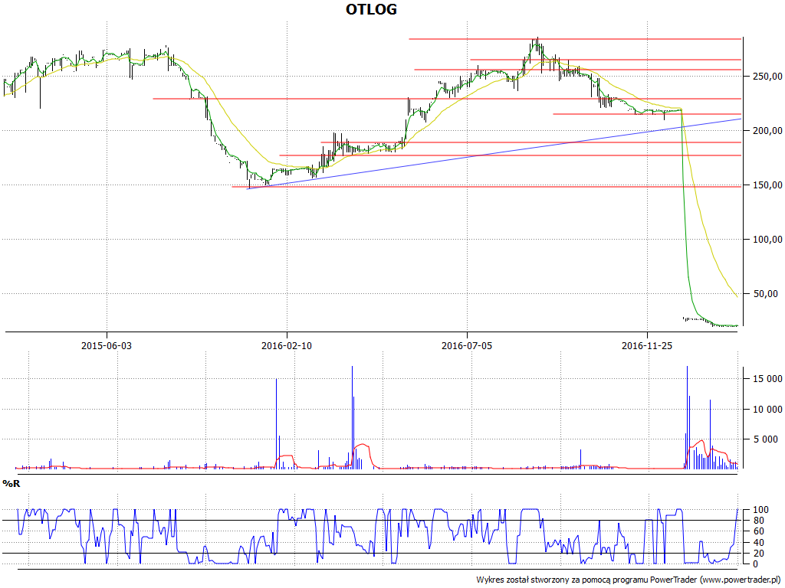This screenshot has height=588, width=785.
Task: Click the 40 value on %R axis
Action: tap(758, 543)
